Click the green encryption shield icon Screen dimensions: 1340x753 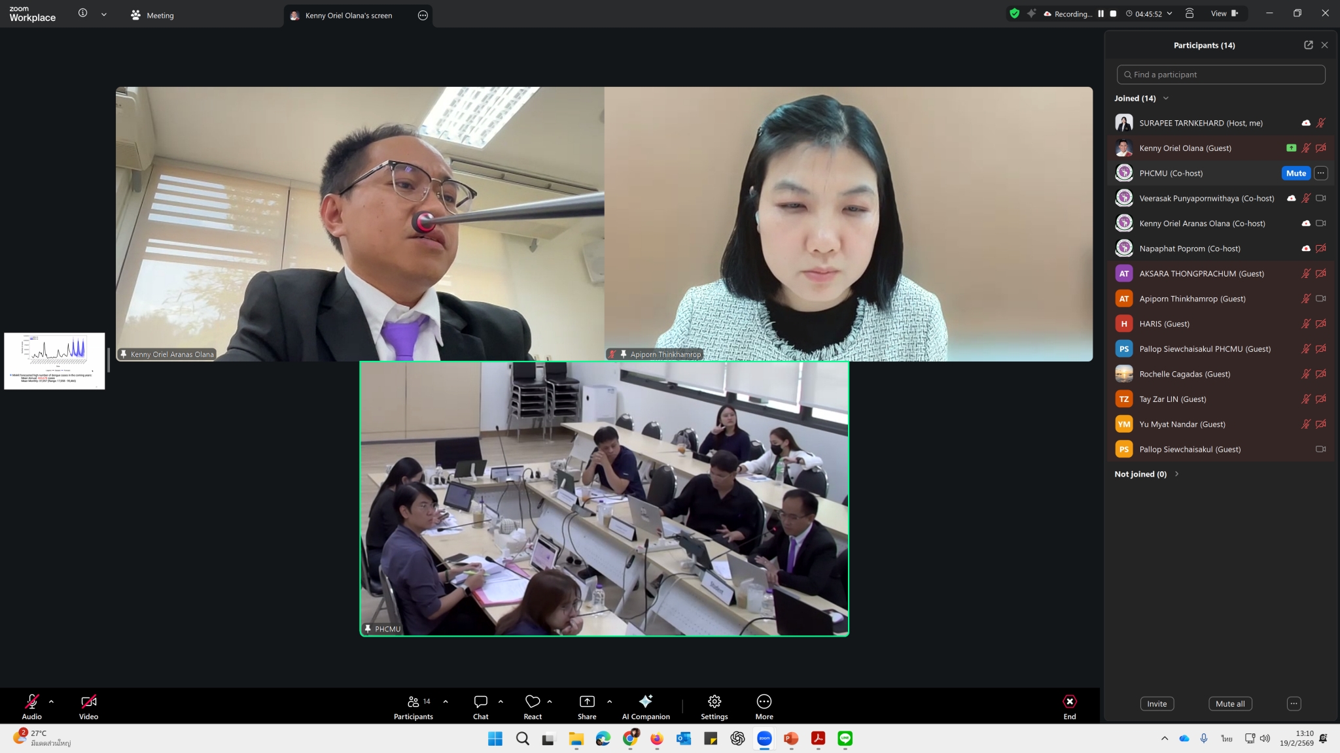tap(1014, 14)
